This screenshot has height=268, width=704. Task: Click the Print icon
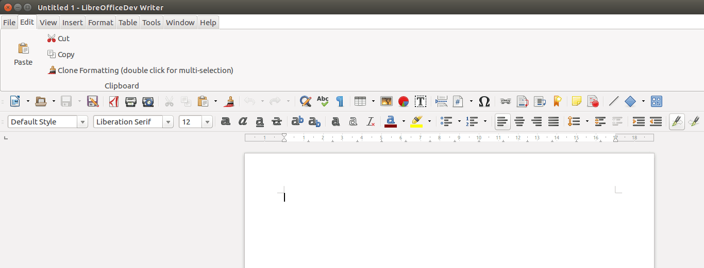point(131,101)
